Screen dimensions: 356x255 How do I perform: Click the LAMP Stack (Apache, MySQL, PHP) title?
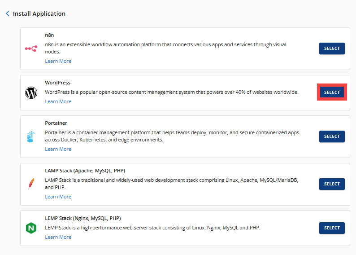point(85,171)
